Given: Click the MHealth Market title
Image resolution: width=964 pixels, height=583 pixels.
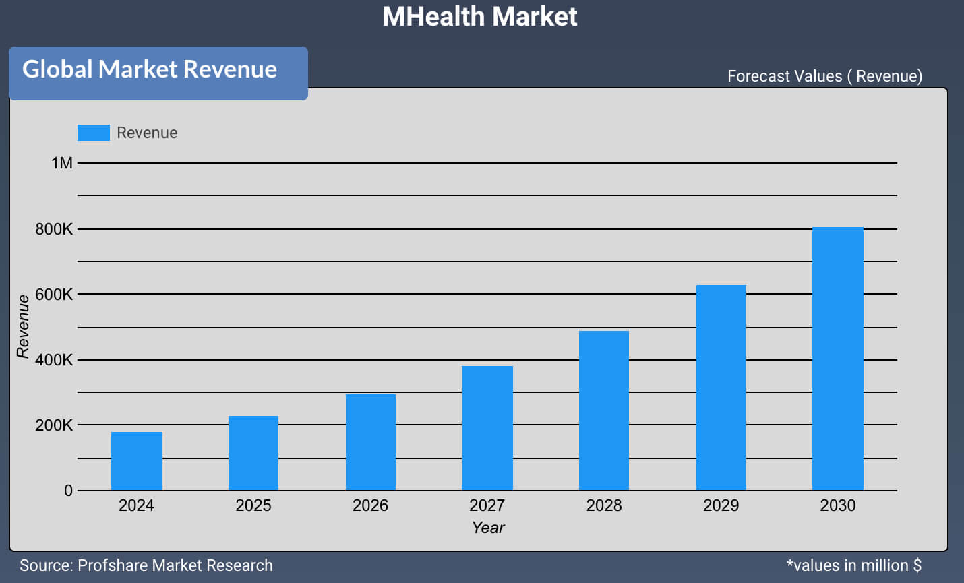Looking at the screenshot, I should point(480,16).
